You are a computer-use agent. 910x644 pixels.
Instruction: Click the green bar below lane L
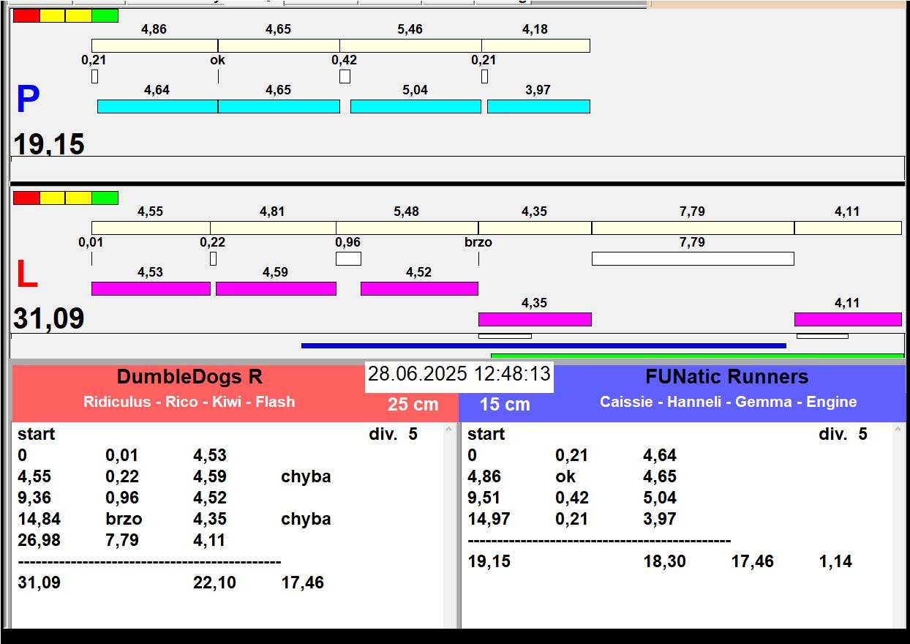click(697, 356)
